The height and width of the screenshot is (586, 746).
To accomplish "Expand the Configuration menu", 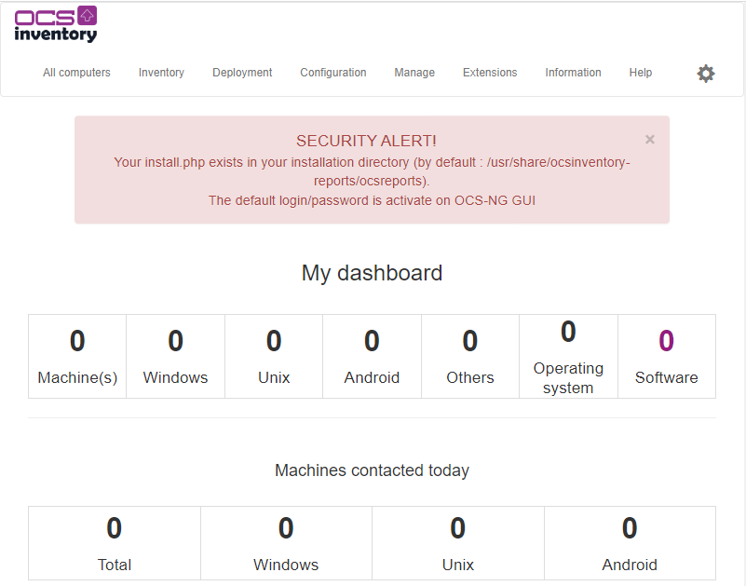I will 333,73.
